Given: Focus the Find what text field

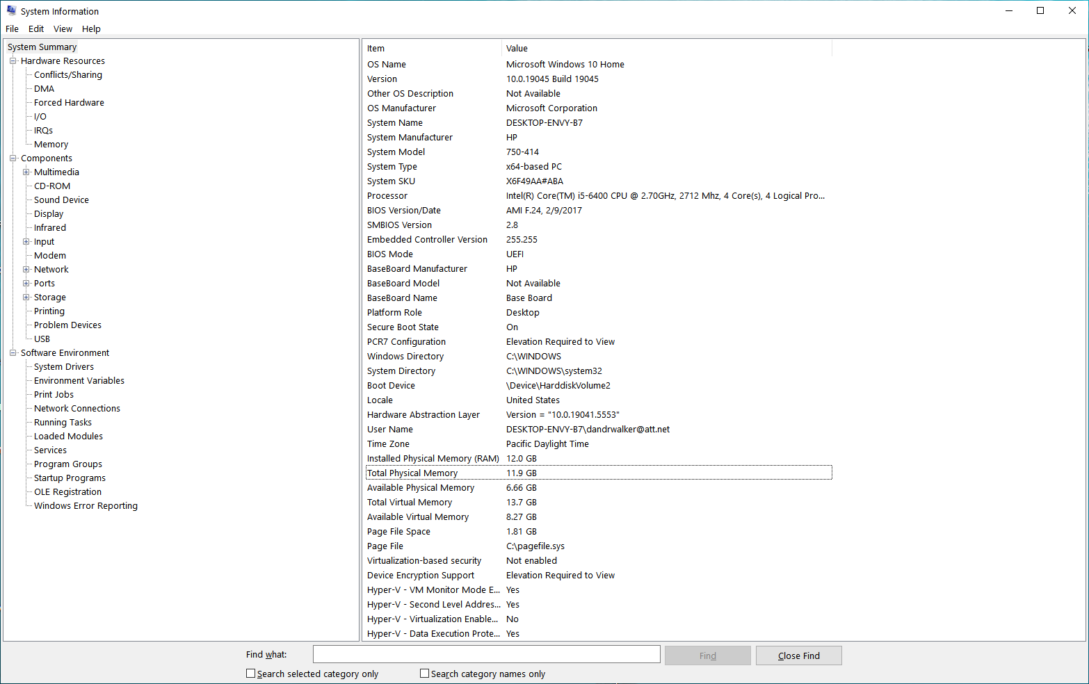Looking at the screenshot, I should [x=486, y=654].
